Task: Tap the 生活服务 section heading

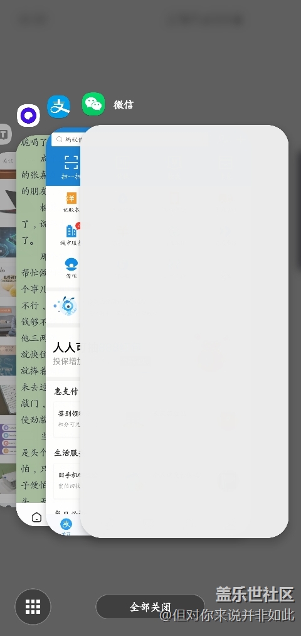Action: click(x=67, y=453)
